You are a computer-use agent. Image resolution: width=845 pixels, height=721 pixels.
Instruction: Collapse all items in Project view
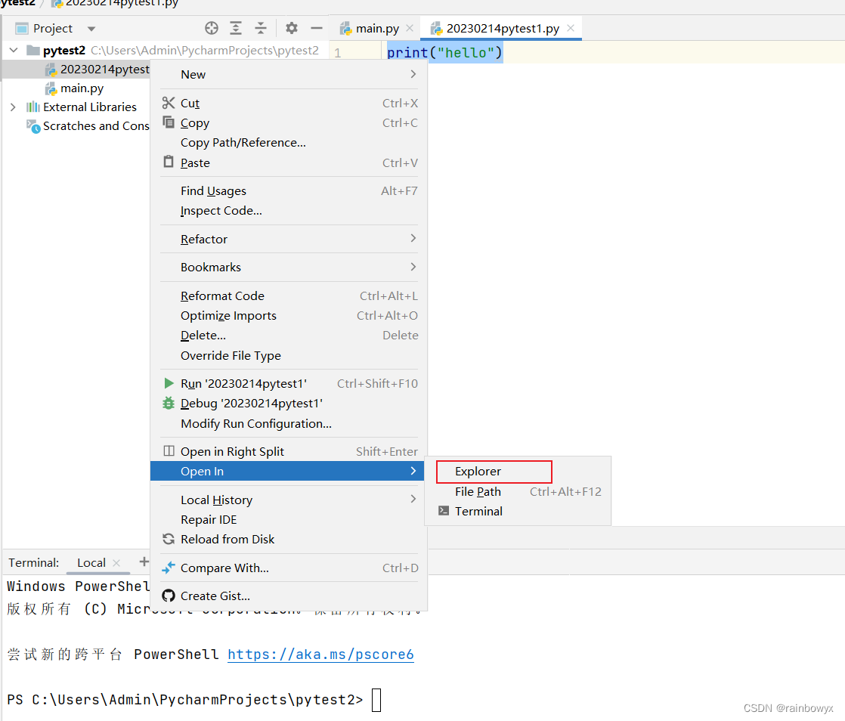point(260,28)
